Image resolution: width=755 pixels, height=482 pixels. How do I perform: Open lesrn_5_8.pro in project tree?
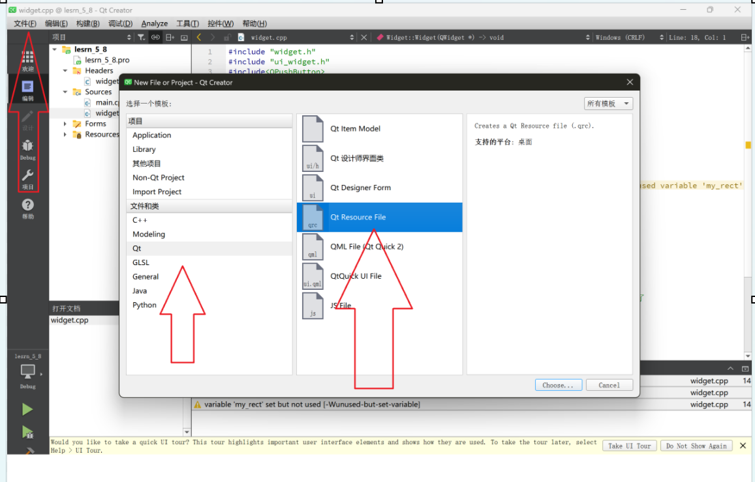[107, 60]
